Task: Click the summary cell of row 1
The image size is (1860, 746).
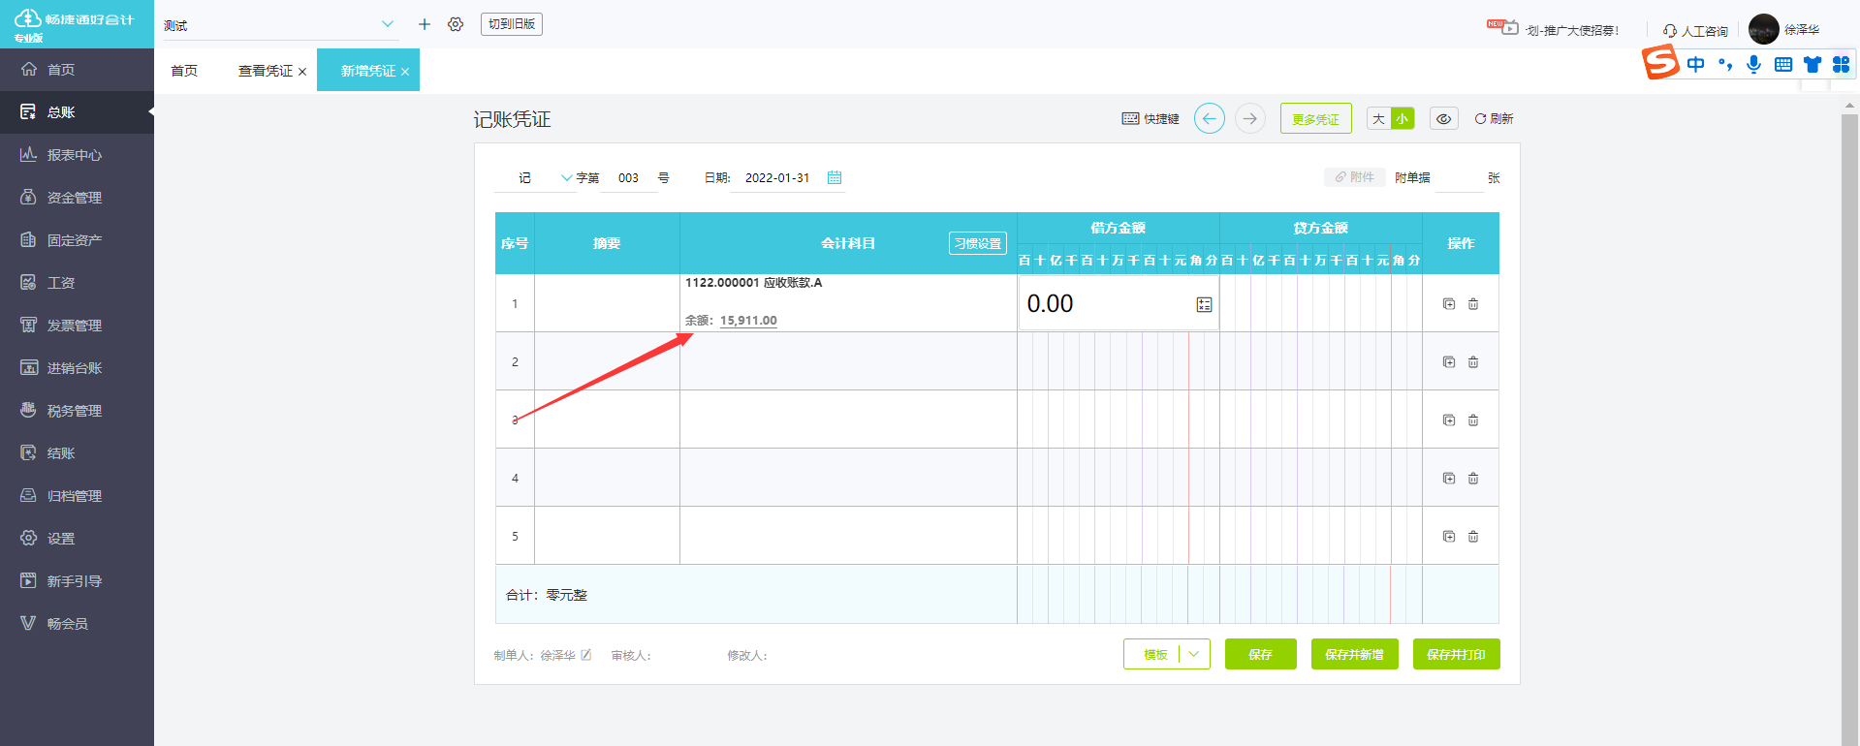Action: 607,303
